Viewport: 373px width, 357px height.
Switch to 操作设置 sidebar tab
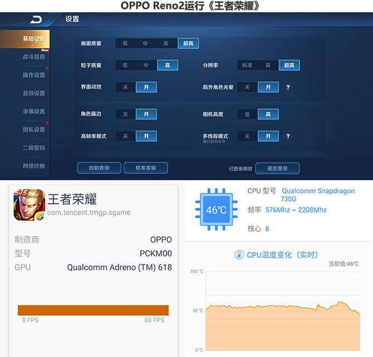click(x=34, y=75)
